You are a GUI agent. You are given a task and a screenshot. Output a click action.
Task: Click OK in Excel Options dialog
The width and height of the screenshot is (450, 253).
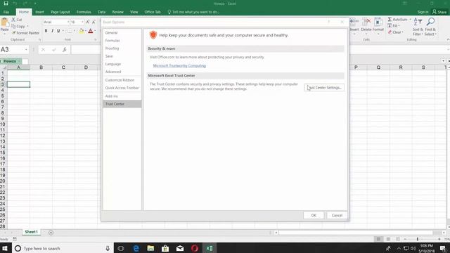[314, 215]
